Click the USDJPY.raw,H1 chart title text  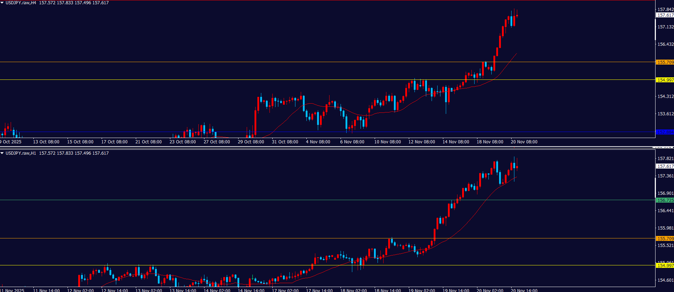point(21,153)
